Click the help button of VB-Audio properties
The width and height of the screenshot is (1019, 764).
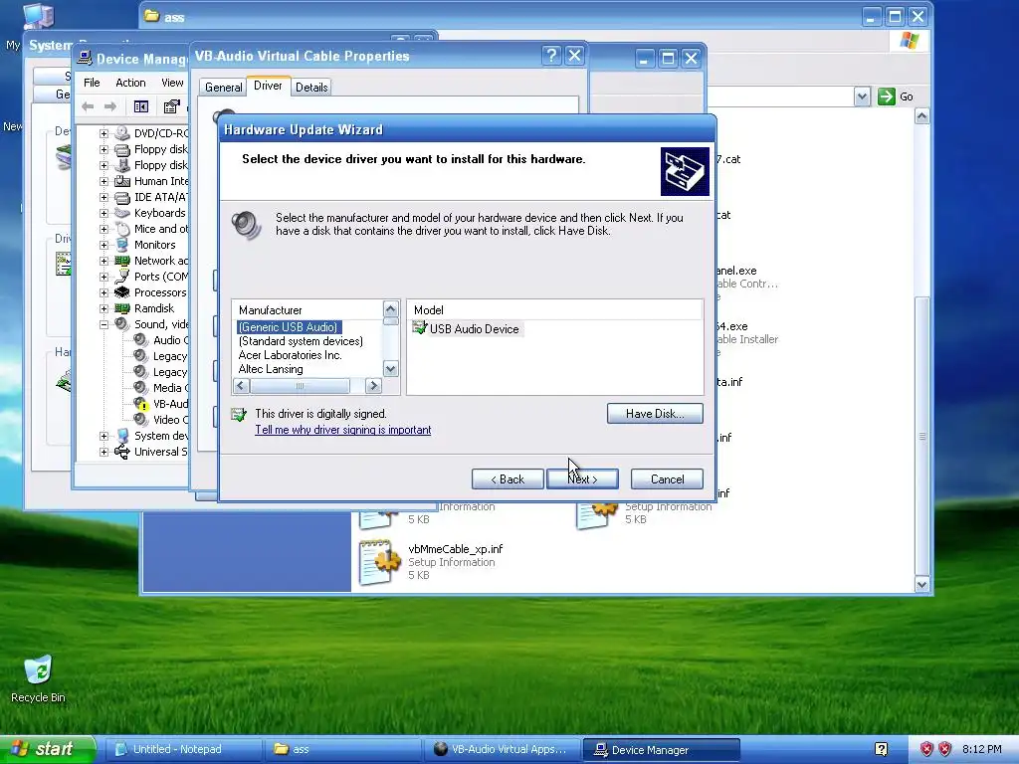(551, 56)
